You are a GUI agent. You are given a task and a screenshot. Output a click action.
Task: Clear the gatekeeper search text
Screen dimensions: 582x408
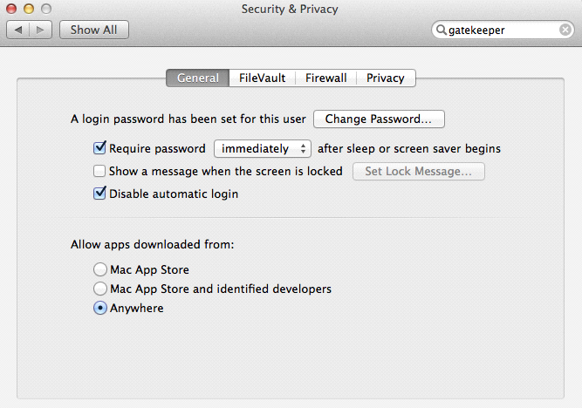pyautogui.click(x=565, y=30)
